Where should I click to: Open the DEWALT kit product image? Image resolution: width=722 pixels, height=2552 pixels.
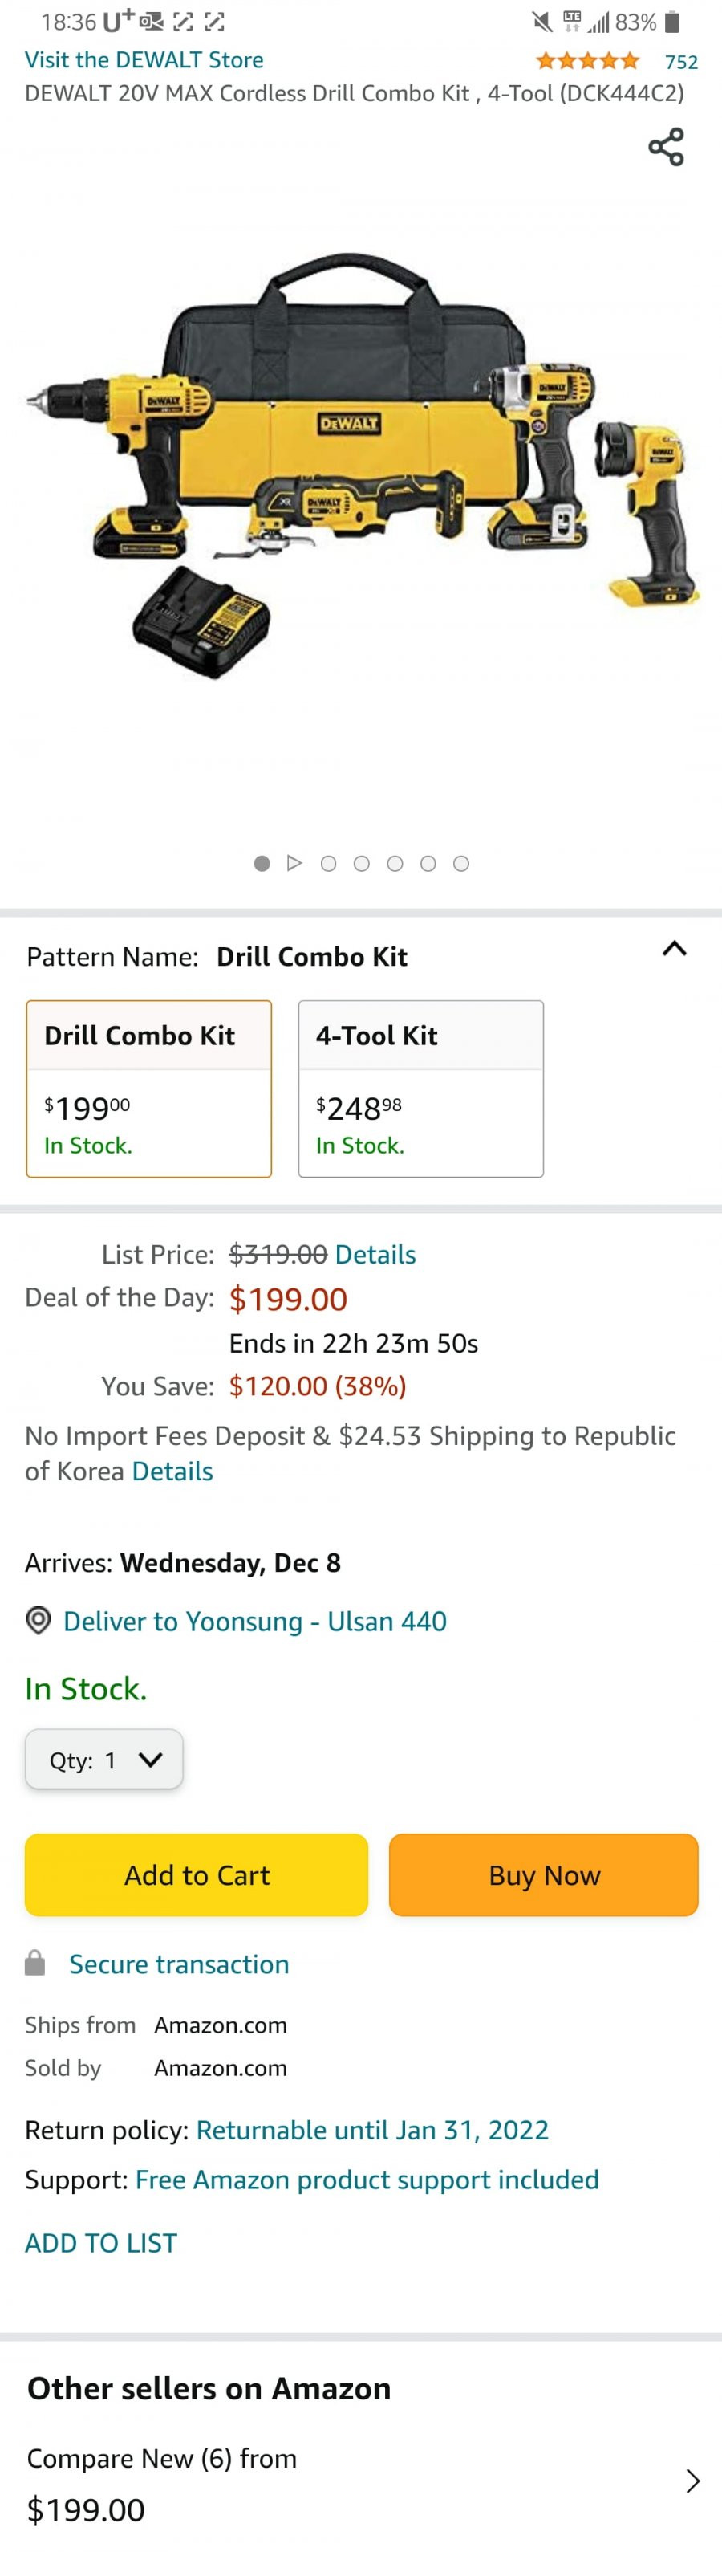[x=362, y=466]
